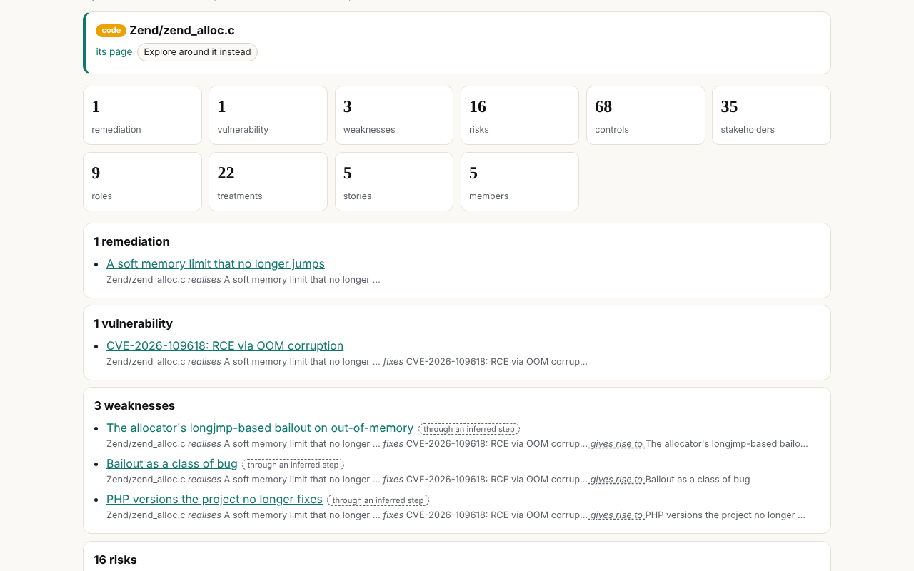Open the '9 roles' stat card

[x=143, y=182]
